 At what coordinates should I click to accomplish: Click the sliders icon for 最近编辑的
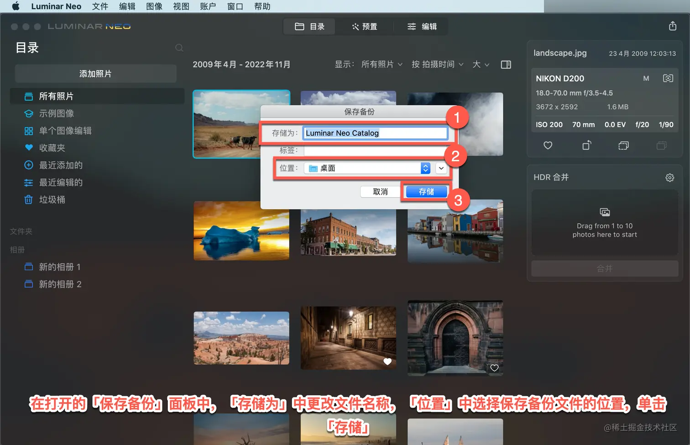pos(29,183)
